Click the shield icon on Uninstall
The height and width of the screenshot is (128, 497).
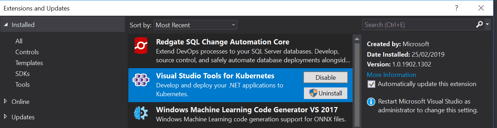[313, 93]
